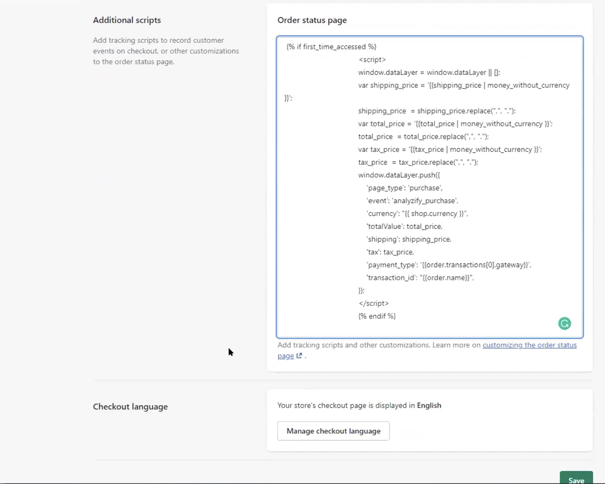Click the 'var total_price' declaration line

(455, 124)
